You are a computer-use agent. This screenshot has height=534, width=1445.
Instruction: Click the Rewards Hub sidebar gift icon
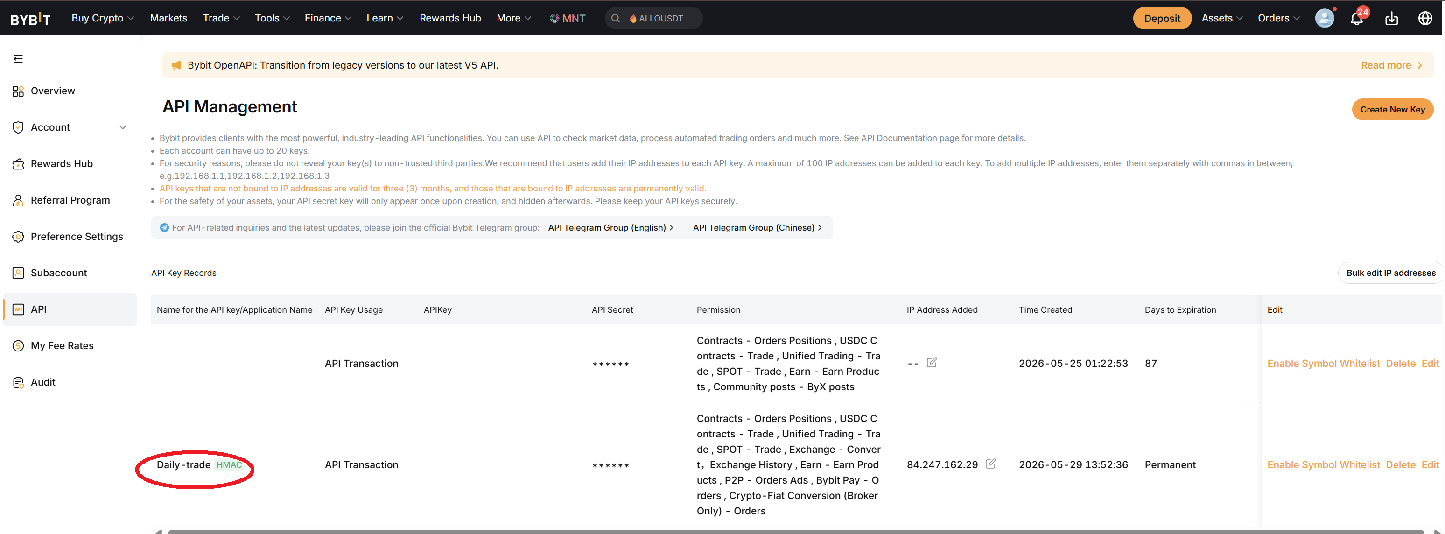pos(18,164)
